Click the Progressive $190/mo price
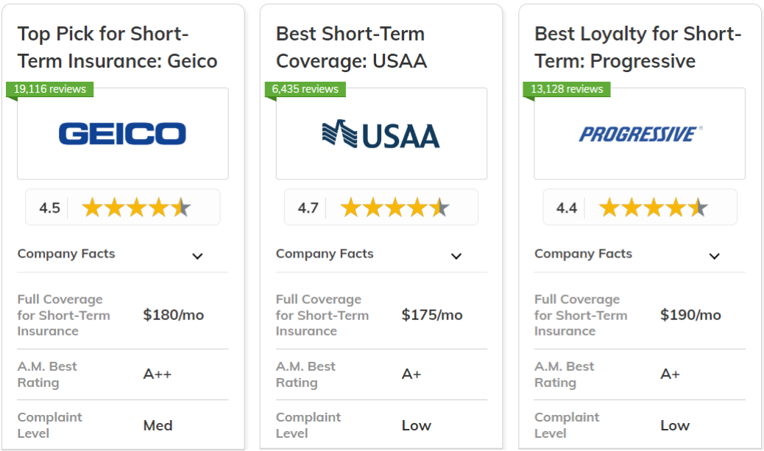The image size is (764, 451). 690,315
